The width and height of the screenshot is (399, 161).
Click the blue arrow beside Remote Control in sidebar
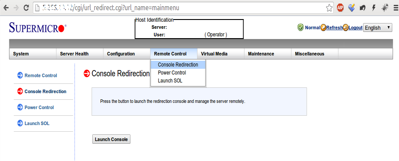click(20, 75)
